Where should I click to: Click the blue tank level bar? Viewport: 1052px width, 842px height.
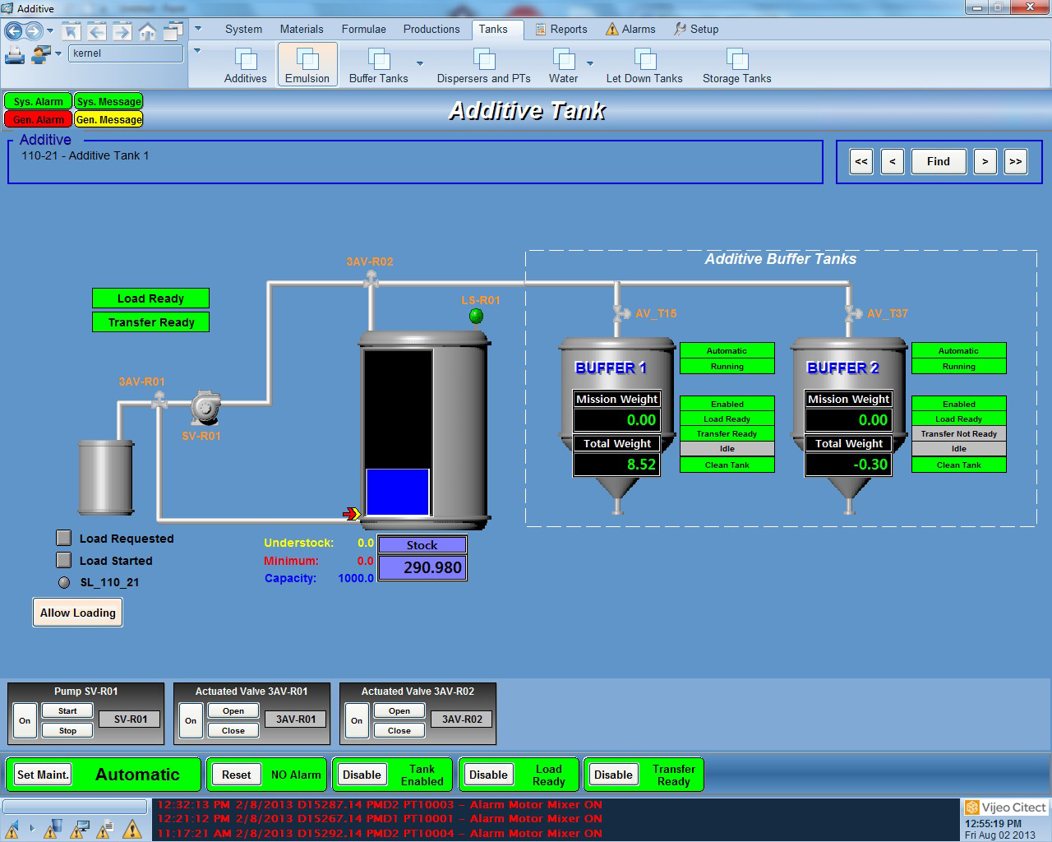tap(397, 492)
